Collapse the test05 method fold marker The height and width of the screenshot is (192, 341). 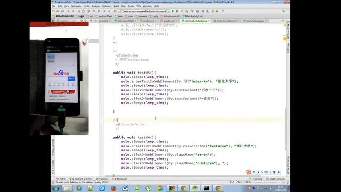(x=104, y=73)
